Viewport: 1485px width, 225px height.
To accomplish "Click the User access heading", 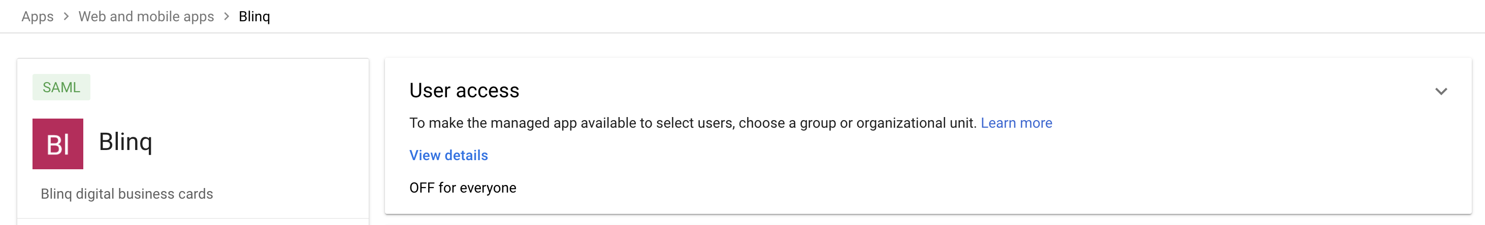I will 464,90.
